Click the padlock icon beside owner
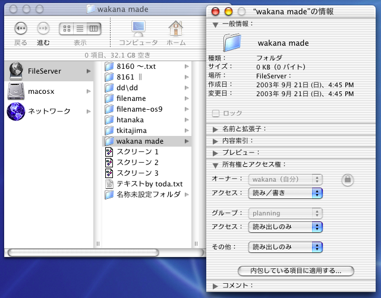381x298 pixels. (348, 179)
